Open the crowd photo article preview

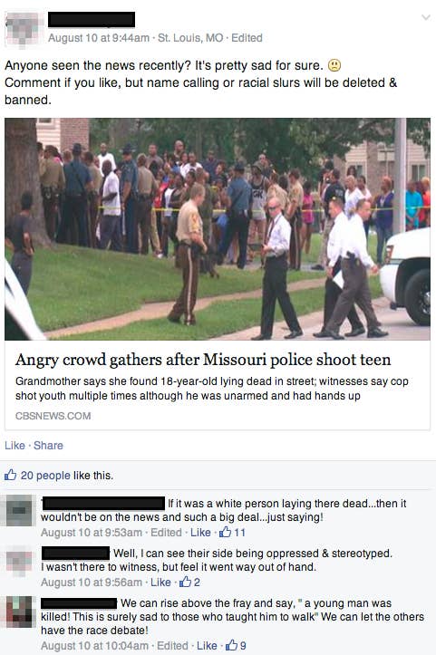(218, 229)
